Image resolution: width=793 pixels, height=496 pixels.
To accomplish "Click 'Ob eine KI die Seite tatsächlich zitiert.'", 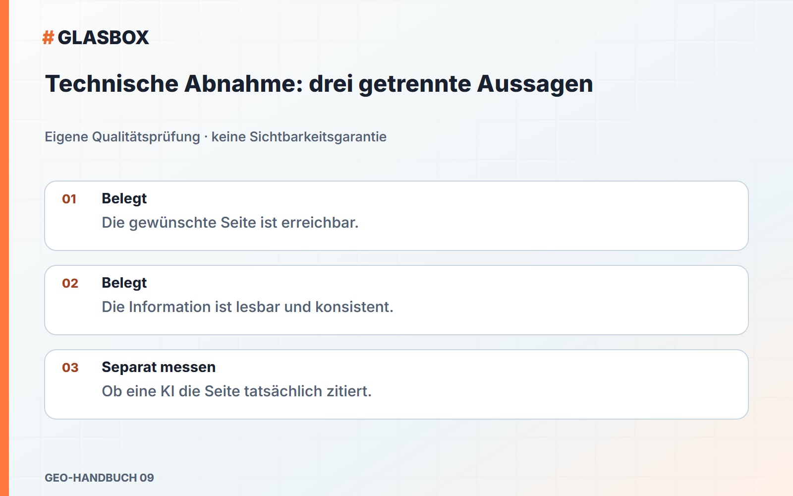I will point(236,391).
